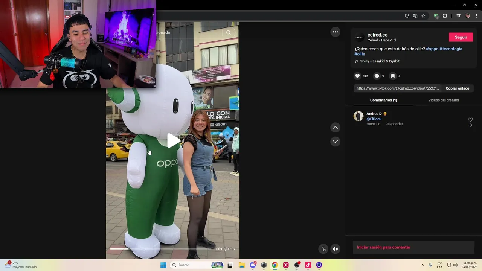Open Andres D commenter name

(374, 114)
